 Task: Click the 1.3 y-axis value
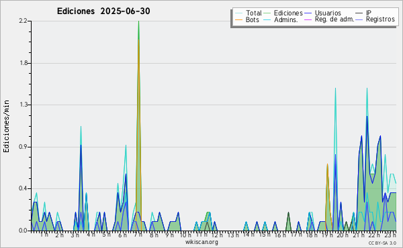point(23,105)
